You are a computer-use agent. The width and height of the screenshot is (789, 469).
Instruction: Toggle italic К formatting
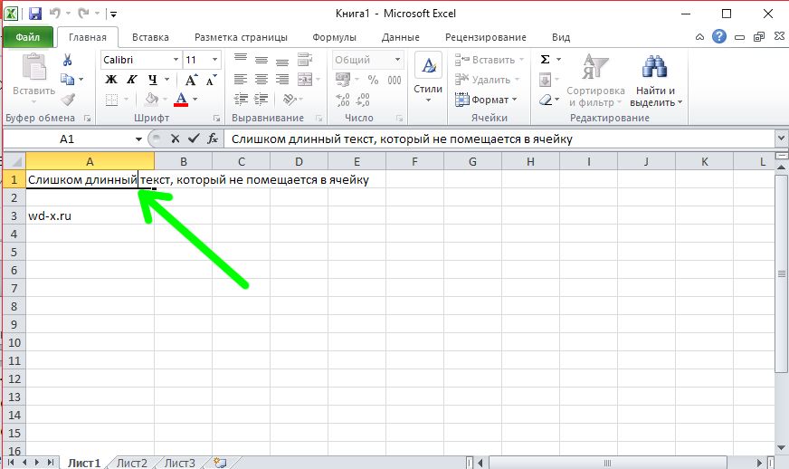(x=132, y=80)
